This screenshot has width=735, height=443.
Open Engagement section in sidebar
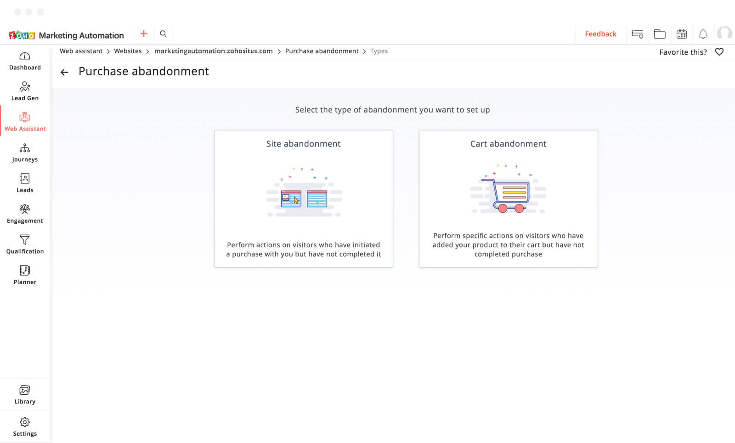click(x=25, y=214)
